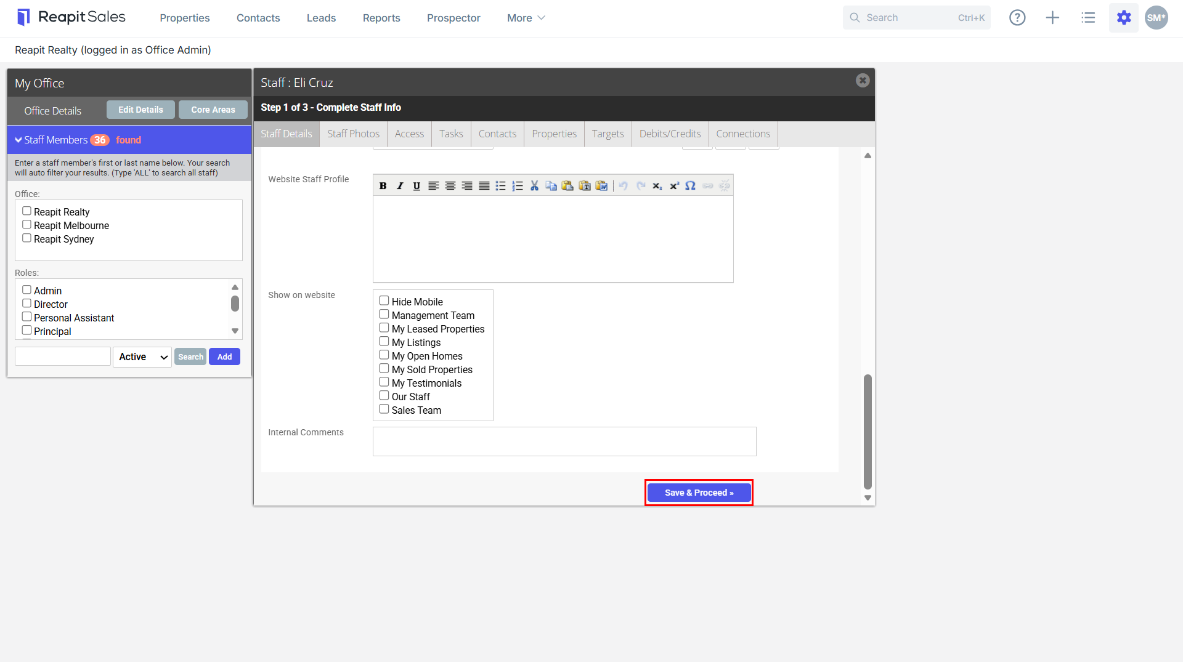Click the staff dialog vertical scrollbar
The width and height of the screenshot is (1183, 665).
(x=868, y=431)
